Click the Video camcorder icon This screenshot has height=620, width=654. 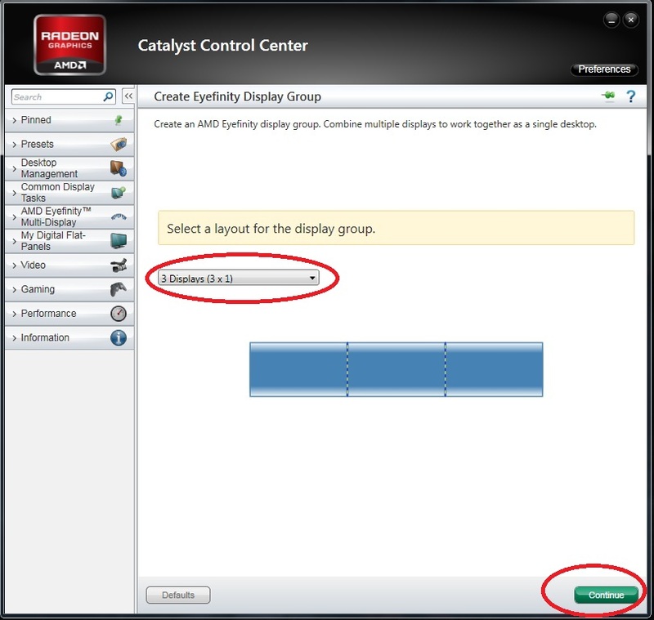click(x=119, y=265)
